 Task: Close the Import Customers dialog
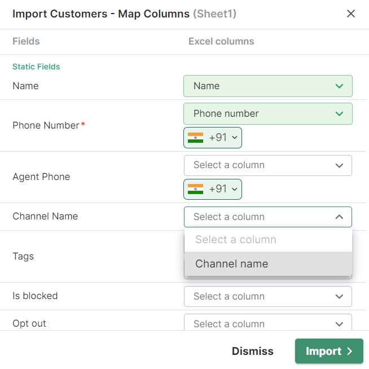tap(351, 14)
